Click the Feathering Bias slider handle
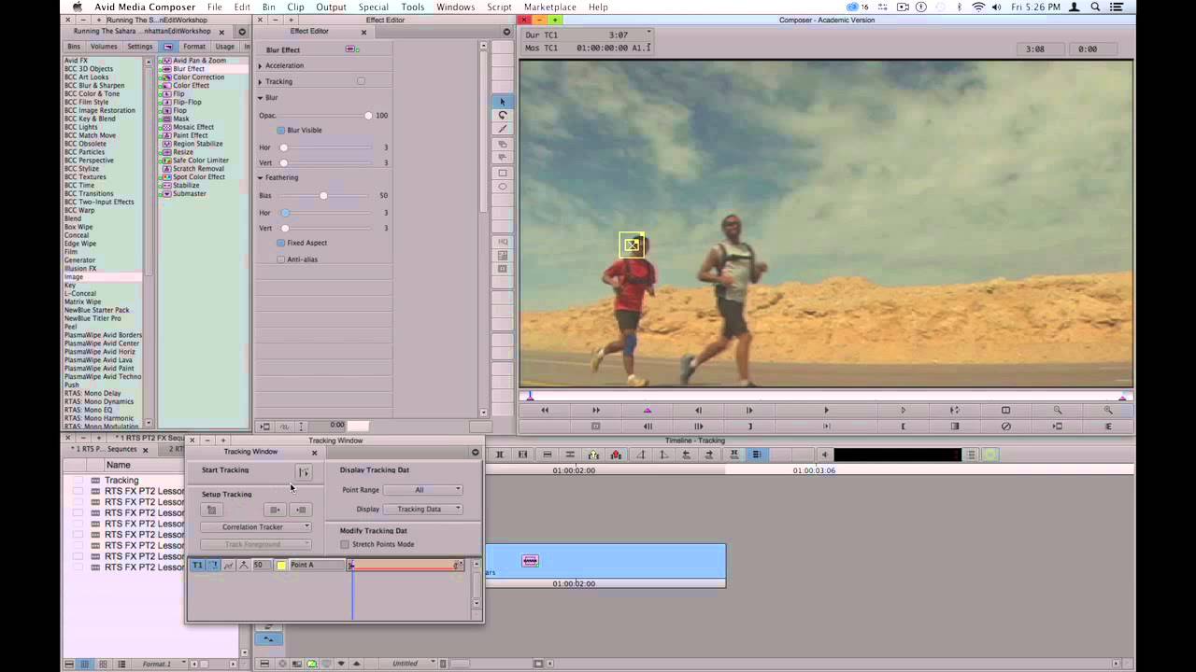This screenshot has width=1196, height=672. [x=323, y=195]
